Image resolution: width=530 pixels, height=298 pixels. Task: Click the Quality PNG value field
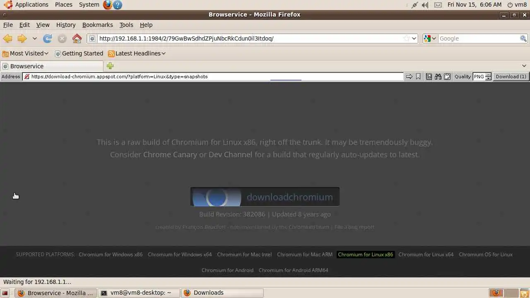click(x=479, y=77)
